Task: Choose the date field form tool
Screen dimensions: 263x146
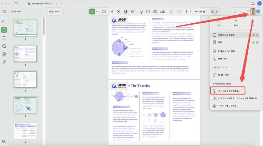Action: tap(155, 12)
